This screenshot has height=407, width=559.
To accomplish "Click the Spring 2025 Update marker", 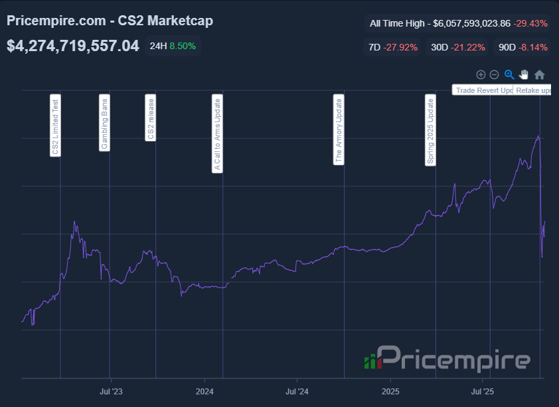I will [430, 131].
